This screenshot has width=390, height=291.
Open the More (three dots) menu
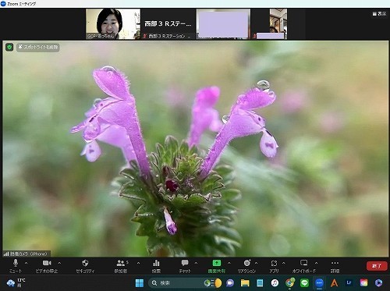point(335,266)
